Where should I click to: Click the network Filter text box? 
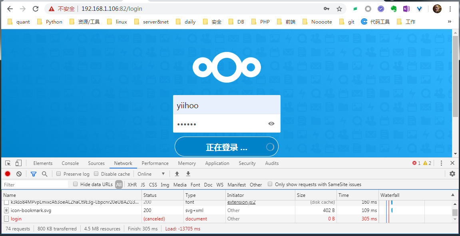(36, 185)
